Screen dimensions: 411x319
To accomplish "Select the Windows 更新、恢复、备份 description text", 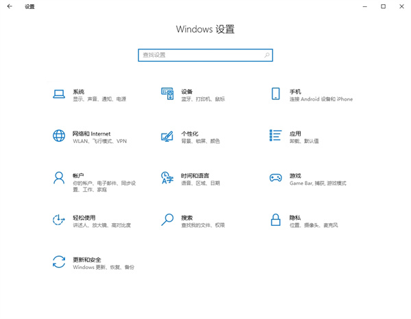I will click(101, 268).
